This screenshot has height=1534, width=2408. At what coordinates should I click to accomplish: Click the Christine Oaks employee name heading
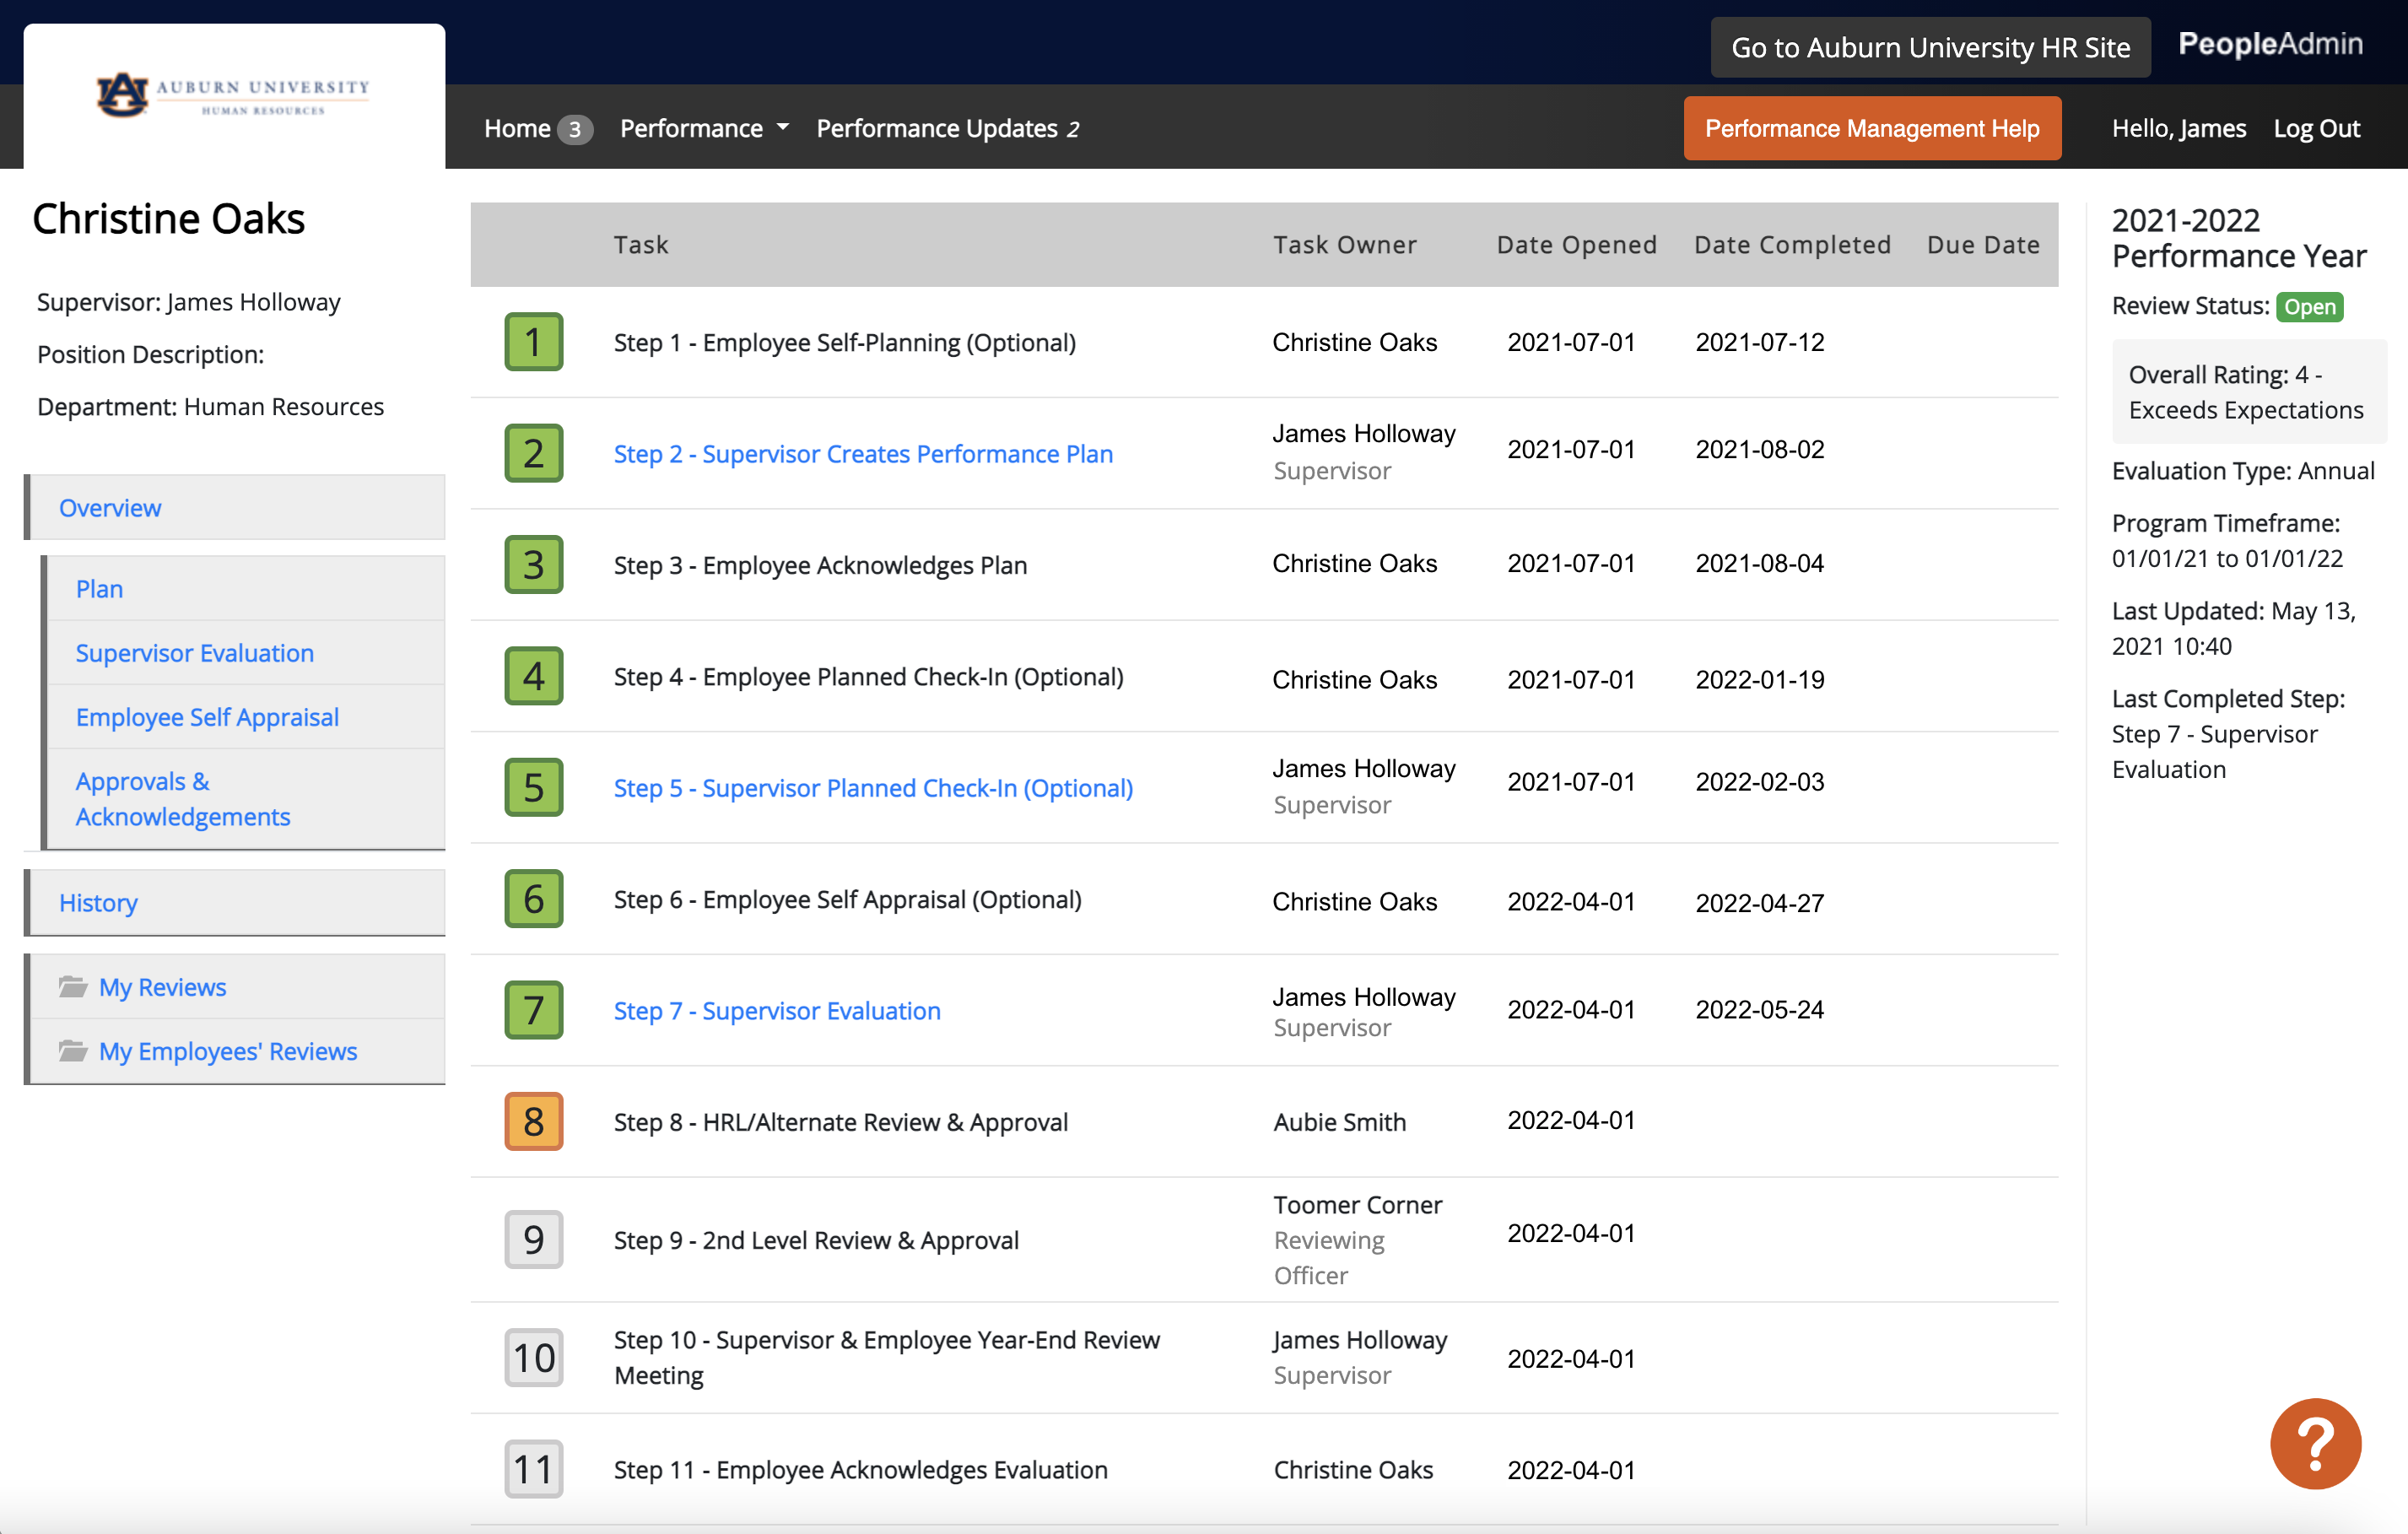[x=168, y=219]
